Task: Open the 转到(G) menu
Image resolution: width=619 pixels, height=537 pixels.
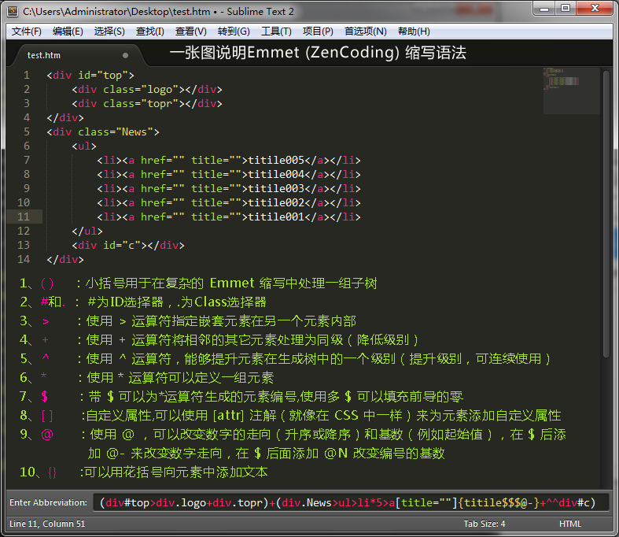Action: pos(234,31)
